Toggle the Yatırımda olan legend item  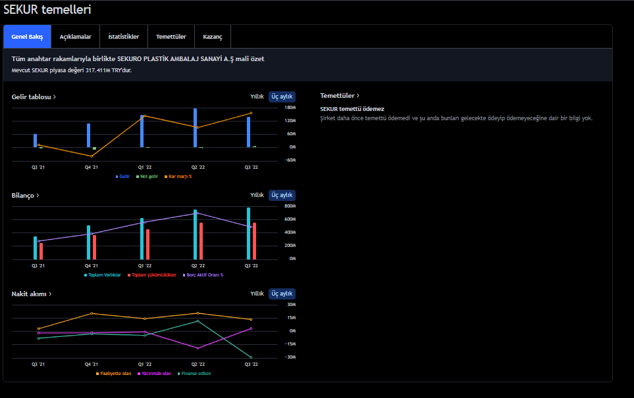(x=155, y=374)
